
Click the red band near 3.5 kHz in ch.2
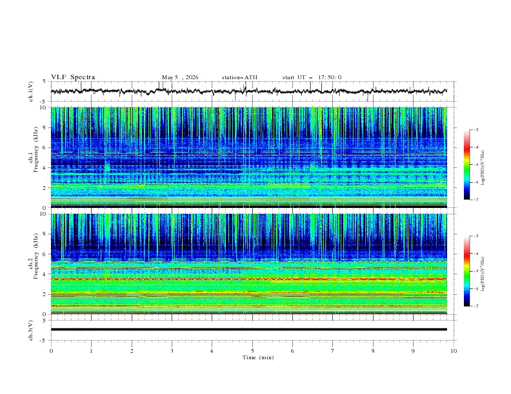(248, 279)
